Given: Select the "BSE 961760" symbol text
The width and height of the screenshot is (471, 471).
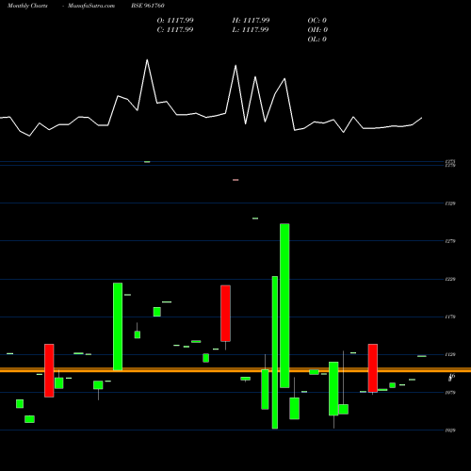Looking at the screenshot, I should pos(148,6).
